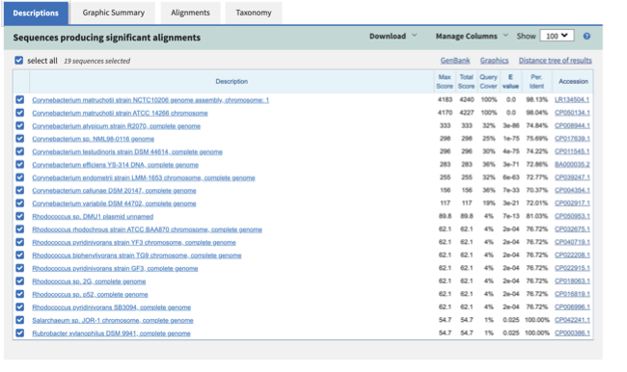Image resolution: width=627 pixels, height=372 pixels.
Task: Open Corynebacterium efficiens YS-314 DNA link
Action: point(115,165)
